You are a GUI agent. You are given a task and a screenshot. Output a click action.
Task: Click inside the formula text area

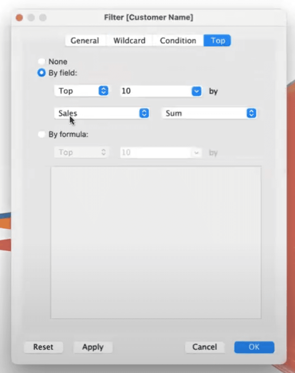coord(156,241)
